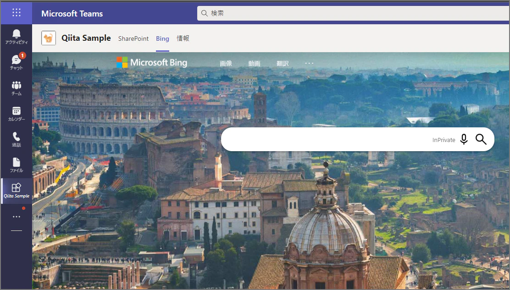Open Bing 動画 (Videos) link

[x=254, y=63]
